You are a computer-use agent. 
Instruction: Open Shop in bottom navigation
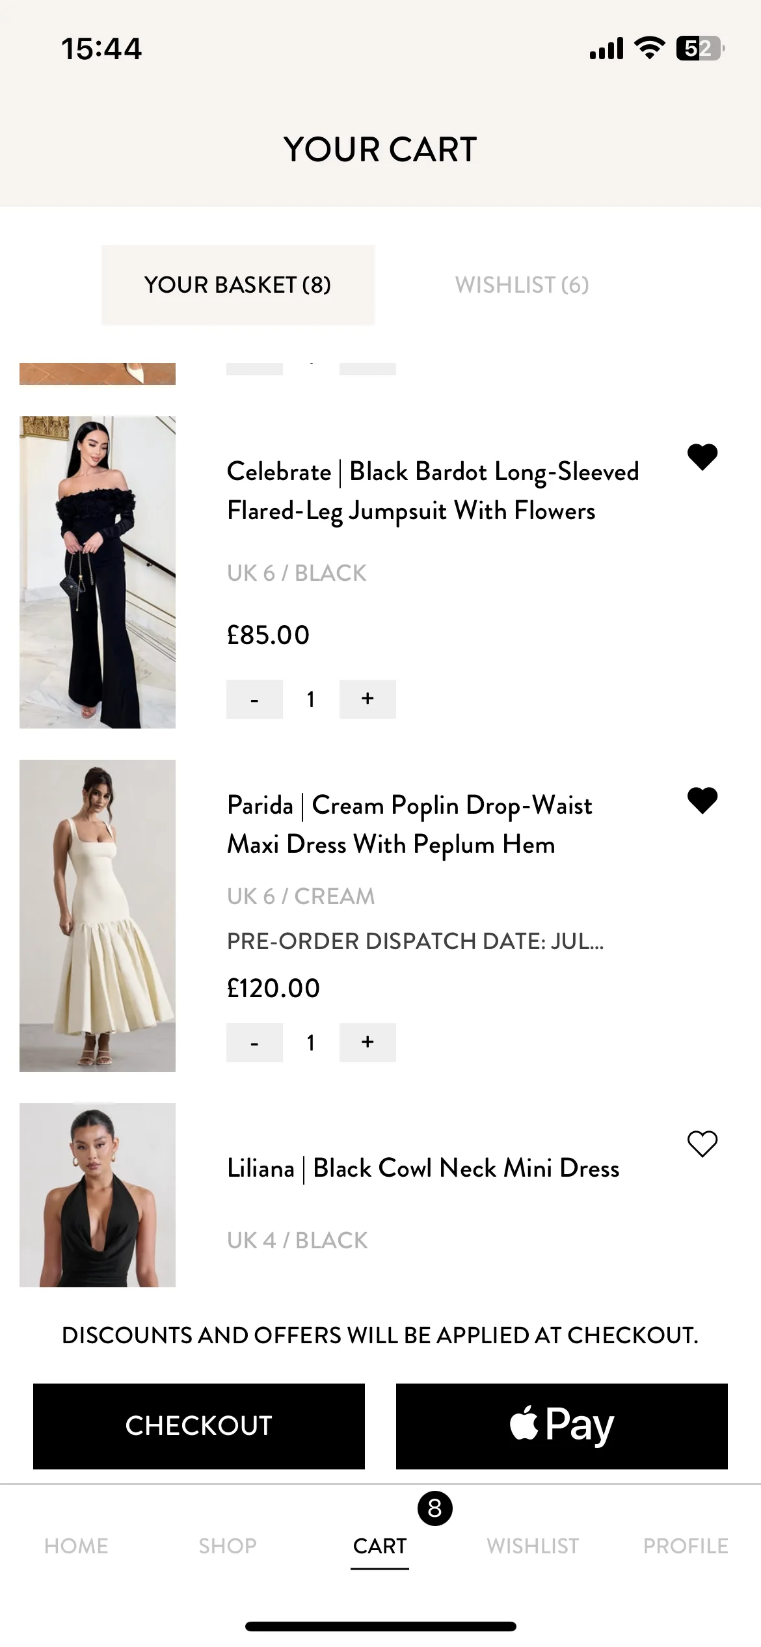[228, 1546]
